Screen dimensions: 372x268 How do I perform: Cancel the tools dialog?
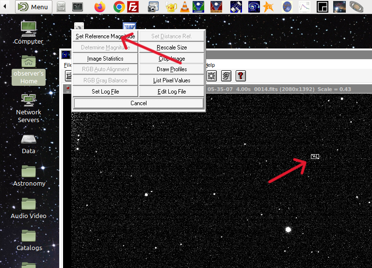(139, 103)
